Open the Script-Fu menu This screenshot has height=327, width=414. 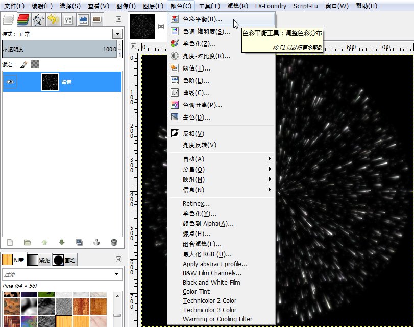305,6
